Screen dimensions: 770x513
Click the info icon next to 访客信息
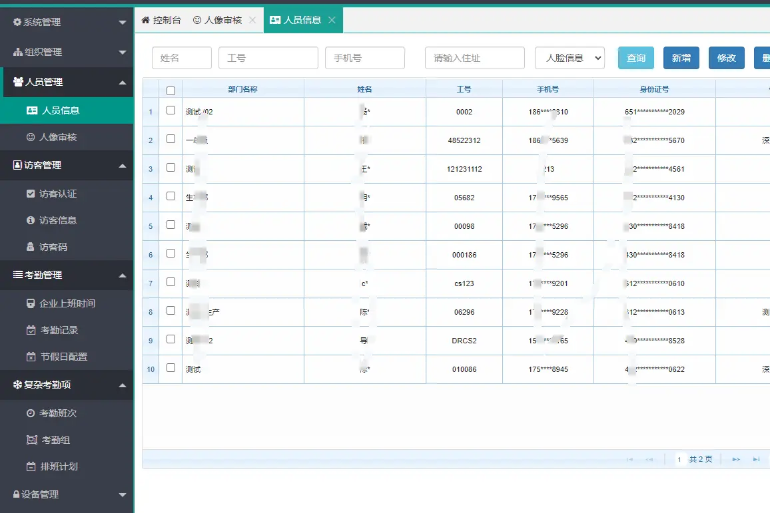[x=31, y=220]
